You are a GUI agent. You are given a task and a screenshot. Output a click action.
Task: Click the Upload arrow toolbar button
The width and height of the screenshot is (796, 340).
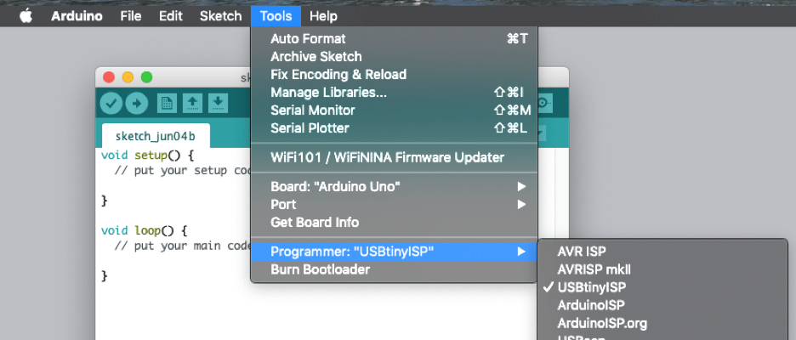pos(137,103)
